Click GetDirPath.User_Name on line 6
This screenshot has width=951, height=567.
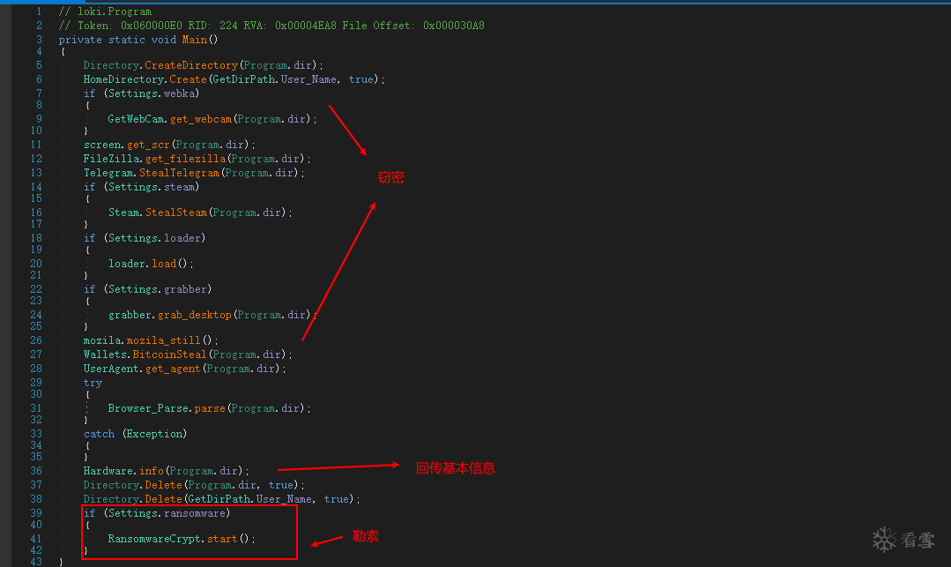pos(275,78)
